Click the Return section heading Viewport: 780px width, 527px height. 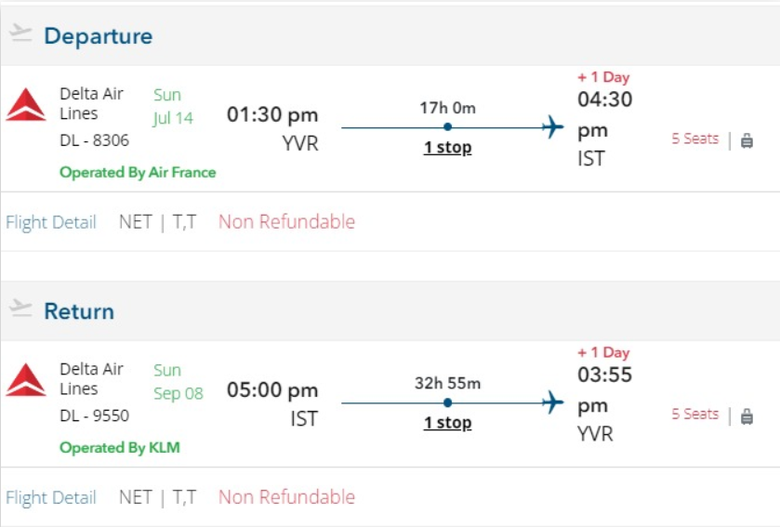(79, 311)
